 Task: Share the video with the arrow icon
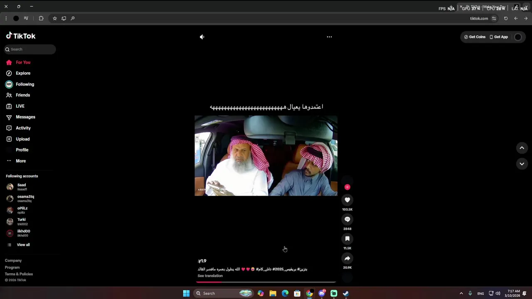coord(347,258)
